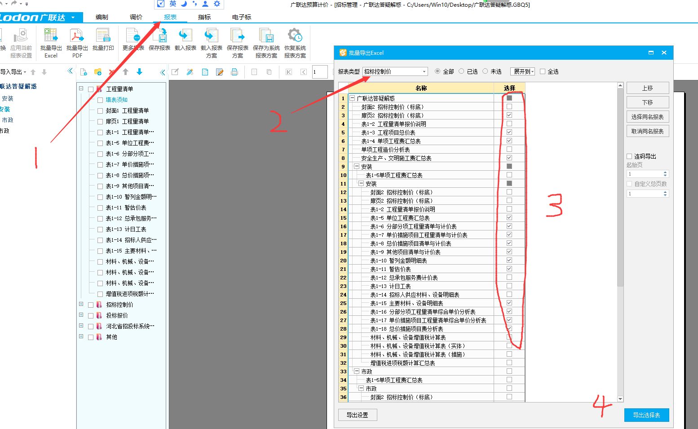Click the edit report design icon
Viewport: 698px width, 429px height.
pos(175,72)
